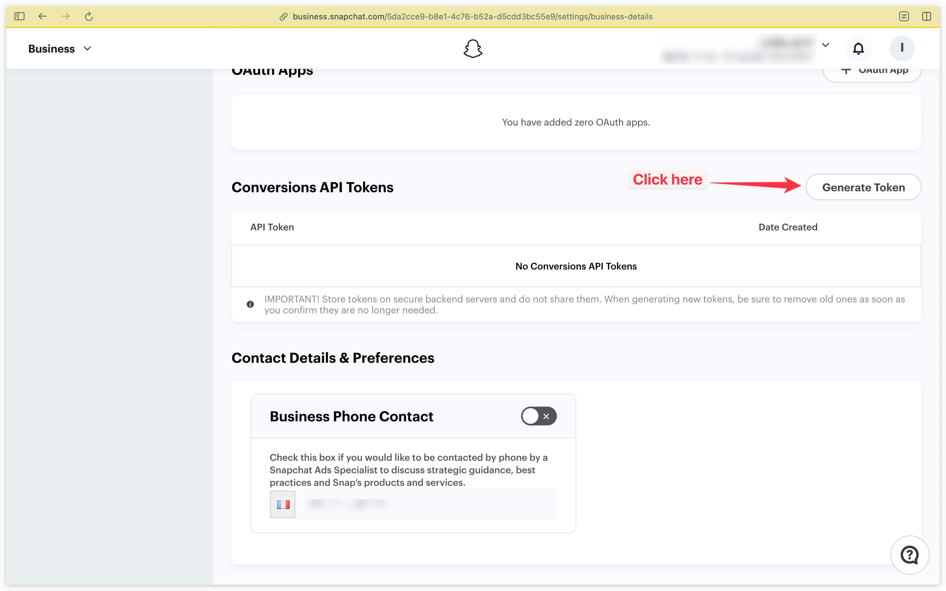The width and height of the screenshot is (946, 591).
Task: Click the user profile avatar icon
Action: (902, 48)
